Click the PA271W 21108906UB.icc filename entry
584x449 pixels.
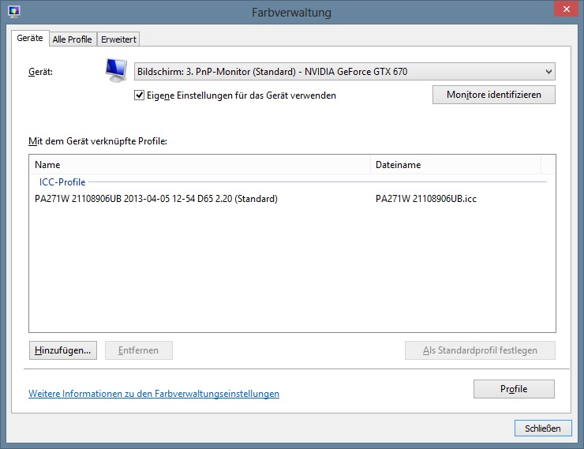click(x=425, y=199)
